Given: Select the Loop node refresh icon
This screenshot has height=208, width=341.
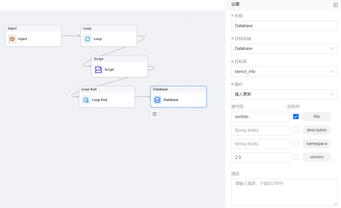Looking at the screenshot, I should (x=87, y=39).
